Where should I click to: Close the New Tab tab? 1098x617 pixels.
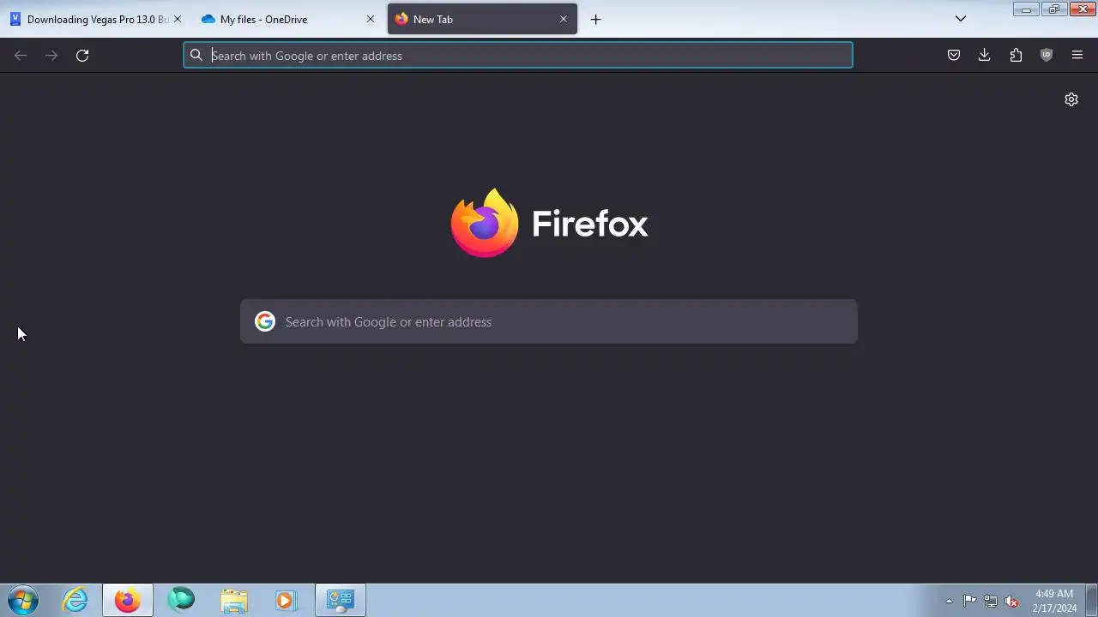click(564, 19)
